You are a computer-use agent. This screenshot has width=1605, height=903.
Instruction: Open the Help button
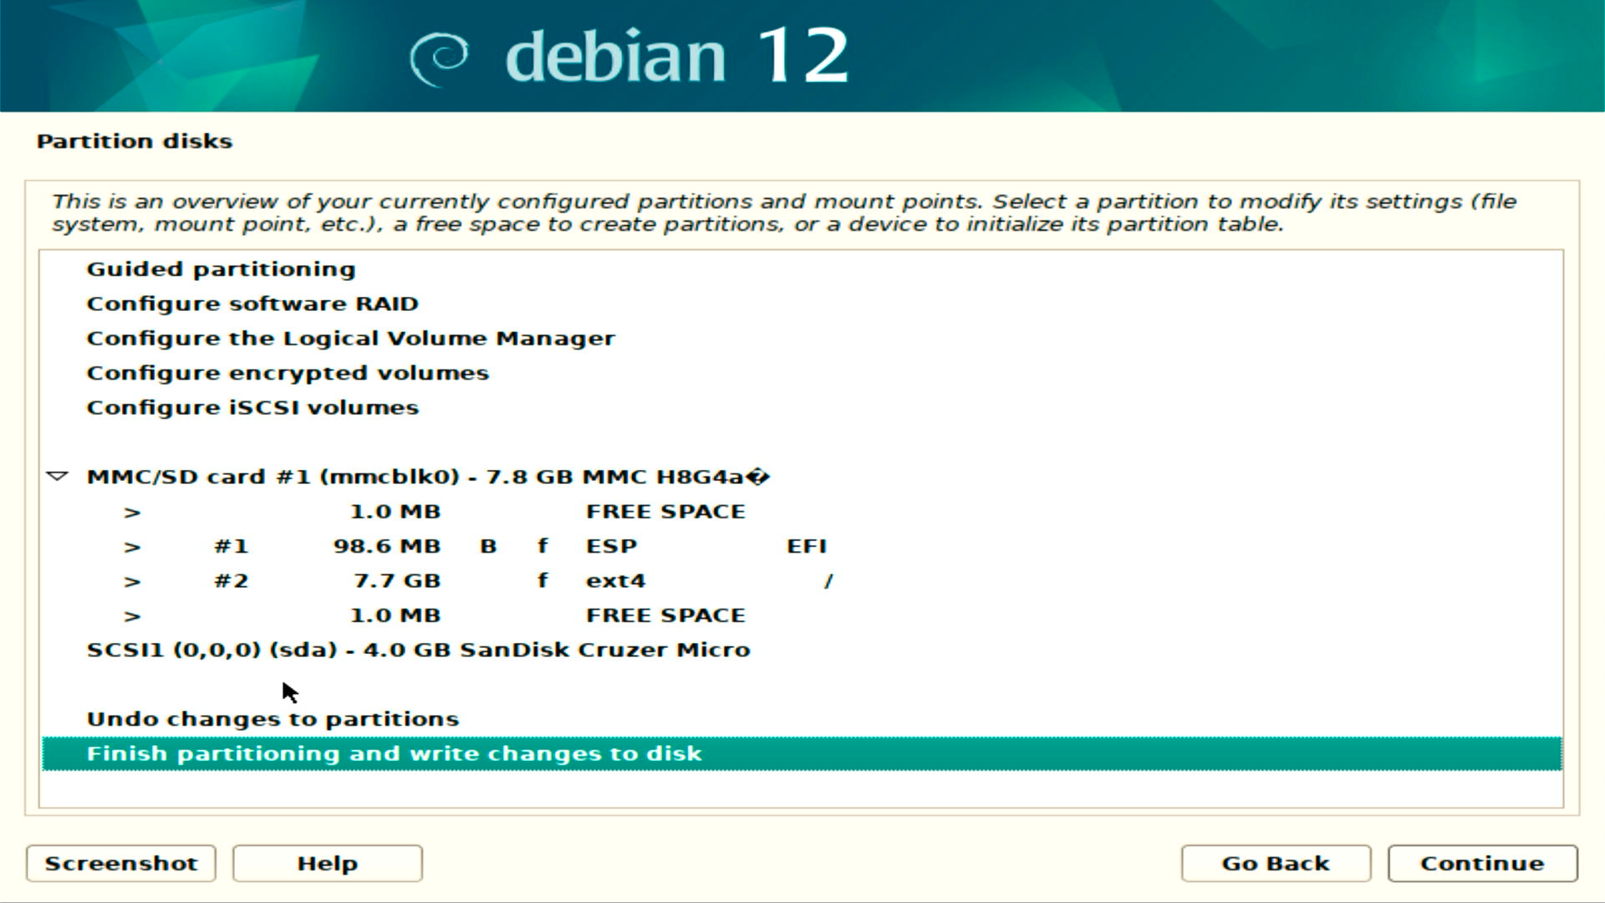pos(328,863)
